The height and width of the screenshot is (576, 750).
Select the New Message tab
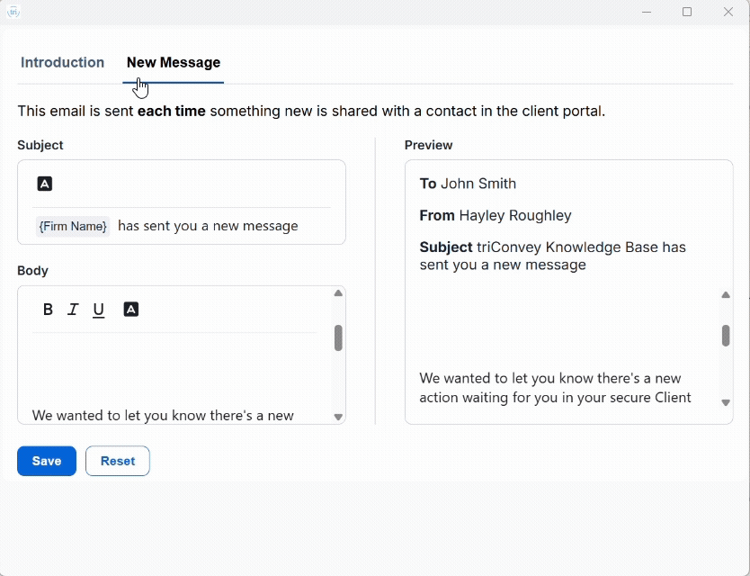(174, 63)
